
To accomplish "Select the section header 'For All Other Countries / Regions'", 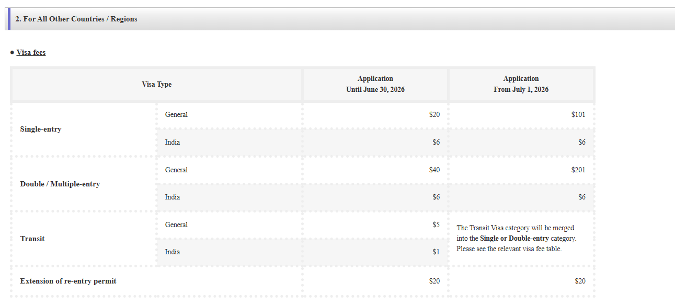I will (x=76, y=19).
